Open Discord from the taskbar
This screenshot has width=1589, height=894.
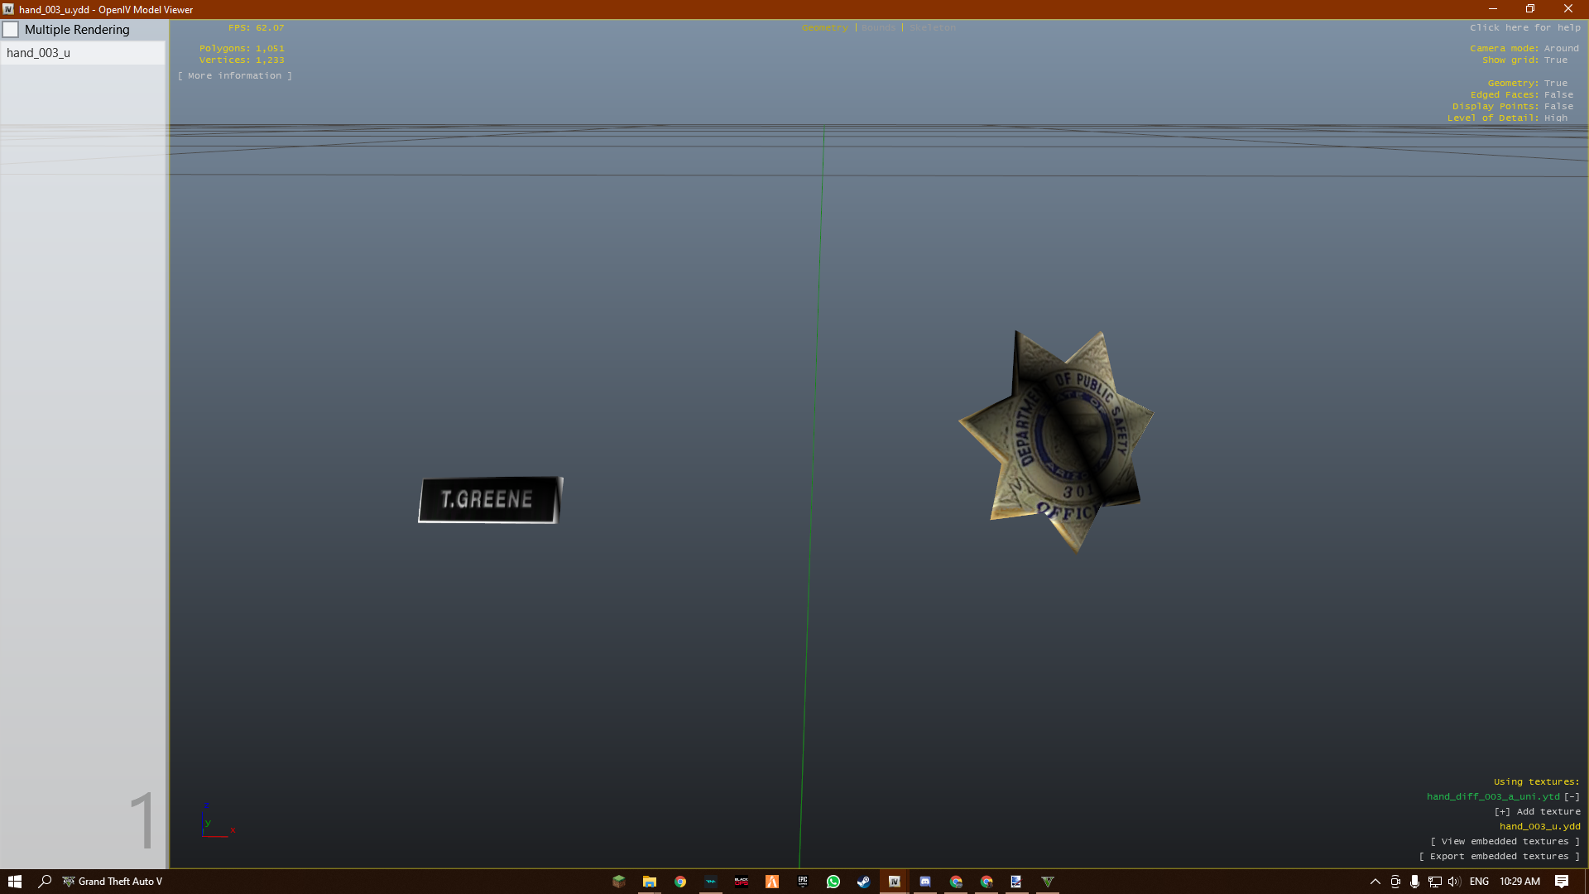tap(924, 882)
